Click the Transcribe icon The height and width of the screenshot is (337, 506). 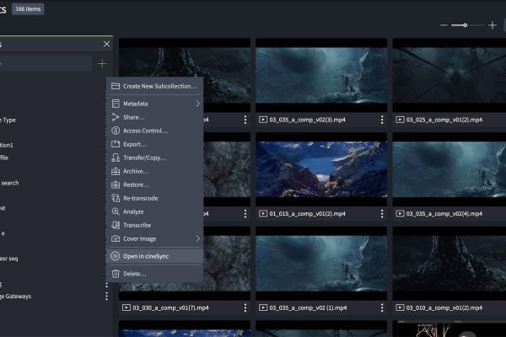tap(116, 225)
